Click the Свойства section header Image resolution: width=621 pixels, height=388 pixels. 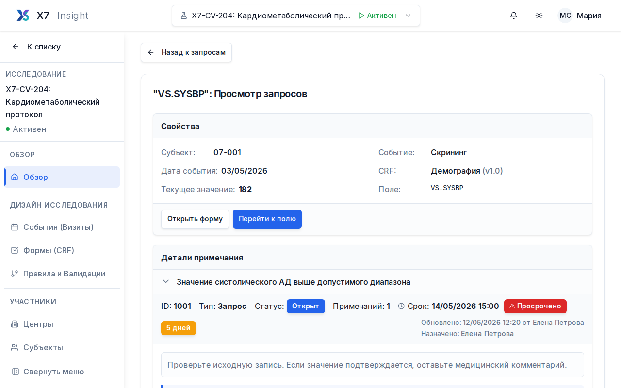(x=373, y=126)
